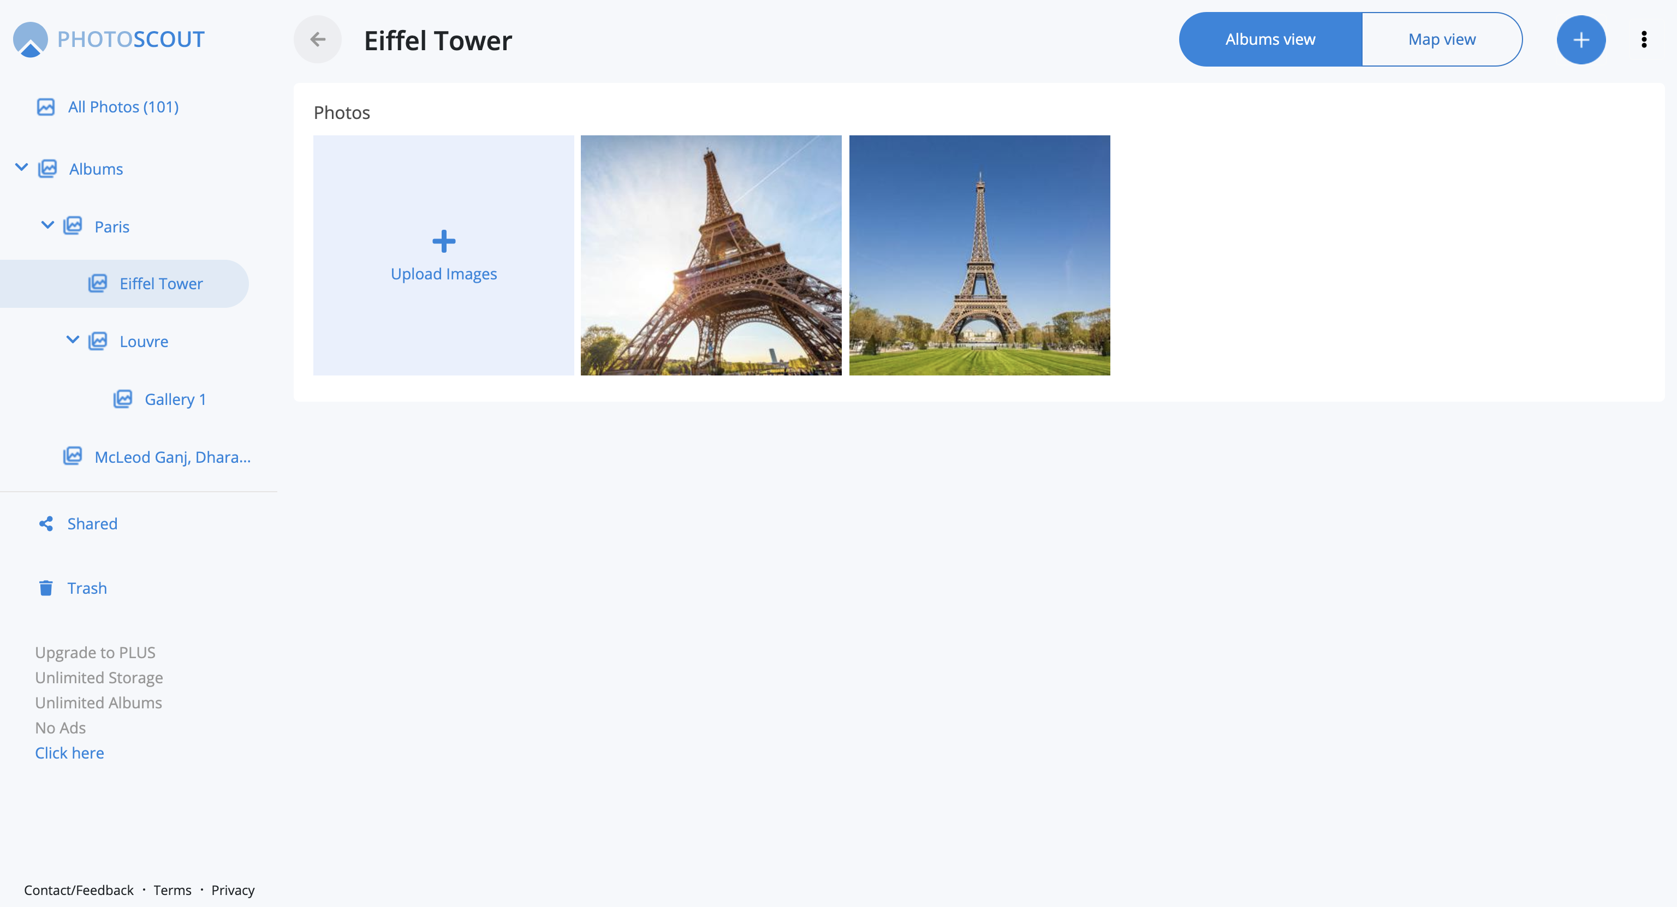1677x907 pixels.
Task: Collapse the Paris album chevron
Action: click(x=47, y=225)
